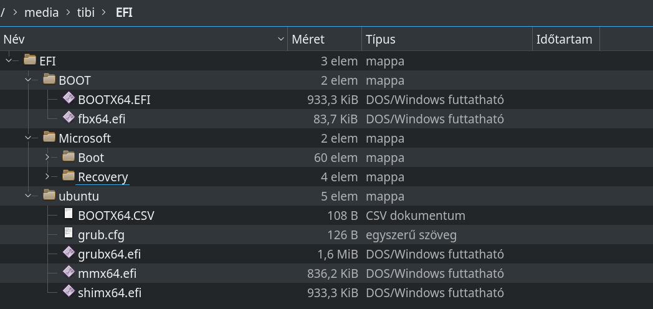Click the Microsoft folder icon

click(x=49, y=137)
